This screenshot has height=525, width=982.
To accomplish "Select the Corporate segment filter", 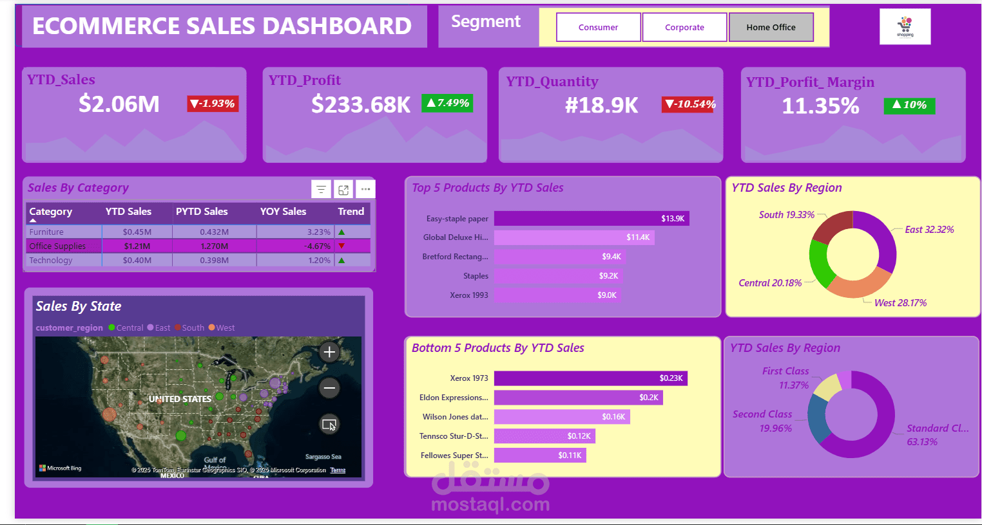I will coord(684,27).
